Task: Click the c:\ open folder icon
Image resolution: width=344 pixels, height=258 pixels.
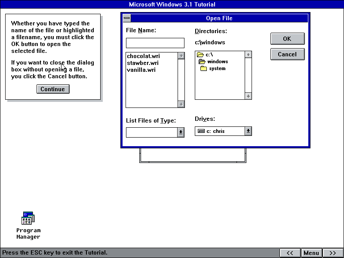Action: [x=200, y=55]
